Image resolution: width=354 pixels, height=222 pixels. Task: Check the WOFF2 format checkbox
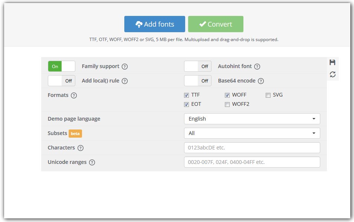click(227, 104)
